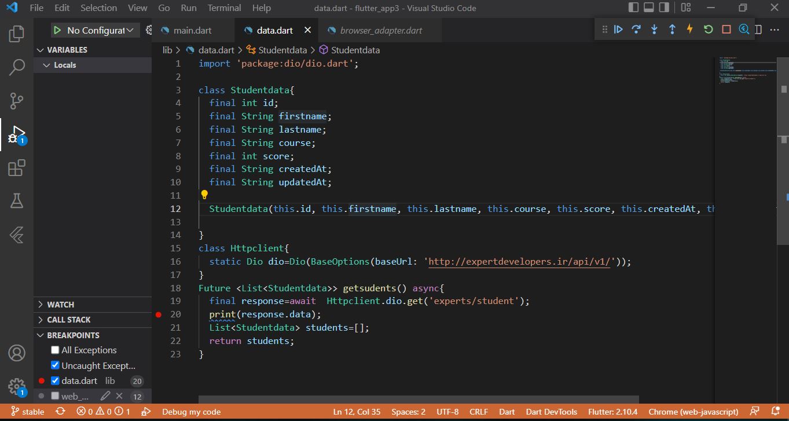
Task: Click the edit pencil on web breakpoint
Action: (105, 396)
